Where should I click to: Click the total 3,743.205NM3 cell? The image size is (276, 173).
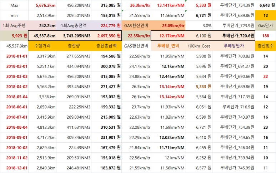(74, 36)
